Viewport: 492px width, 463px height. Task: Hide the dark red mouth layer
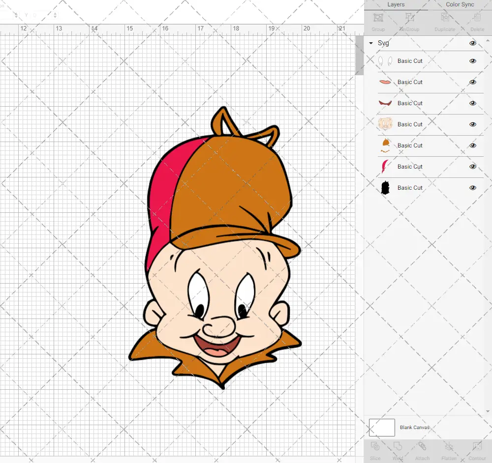coord(472,103)
